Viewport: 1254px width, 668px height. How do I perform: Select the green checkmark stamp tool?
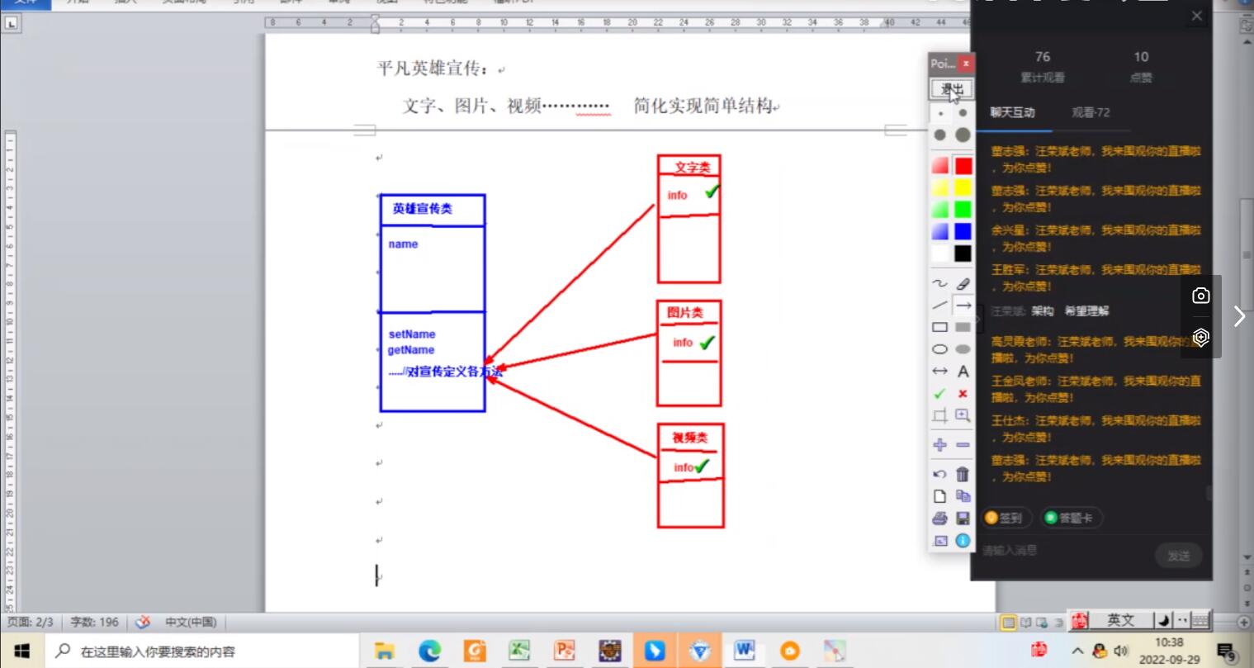pyautogui.click(x=939, y=394)
